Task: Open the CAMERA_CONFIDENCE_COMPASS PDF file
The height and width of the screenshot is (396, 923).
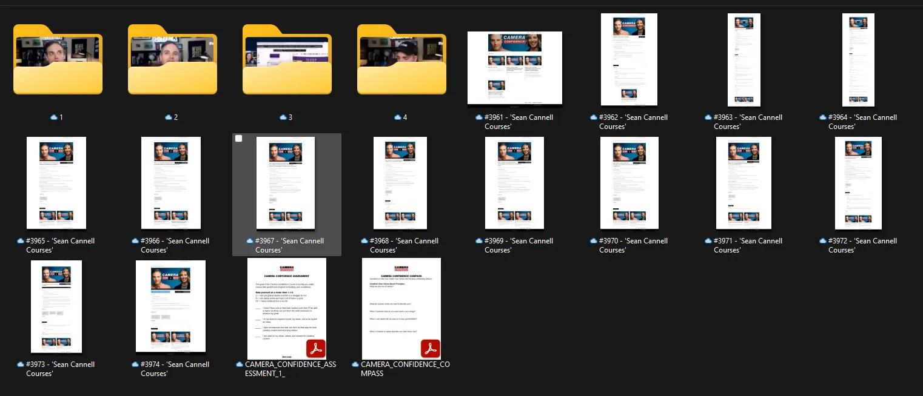Action: 401,309
